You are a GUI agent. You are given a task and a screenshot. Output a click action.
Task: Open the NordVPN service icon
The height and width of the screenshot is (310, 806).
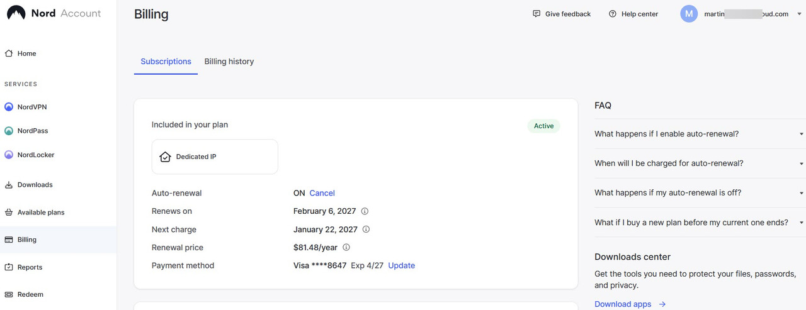pos(9,107)
